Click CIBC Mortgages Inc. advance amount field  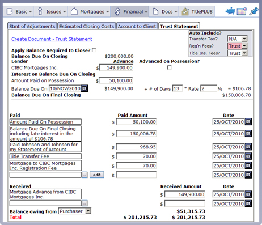(116, 67)
